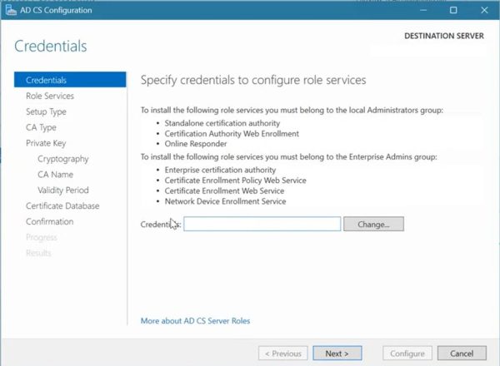500x366 pixels.
Task: Select CA Type in the wizard sidebar
Action: coord(41,127)
